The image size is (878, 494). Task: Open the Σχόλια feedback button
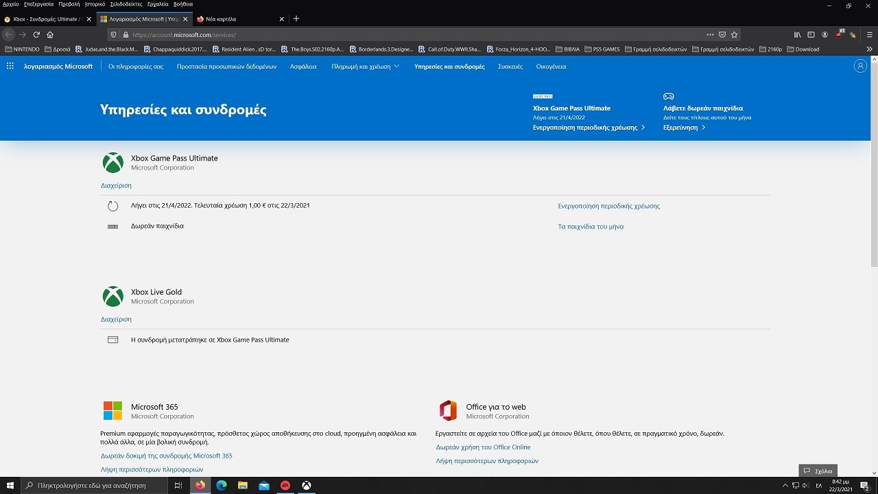pos(818,471)
